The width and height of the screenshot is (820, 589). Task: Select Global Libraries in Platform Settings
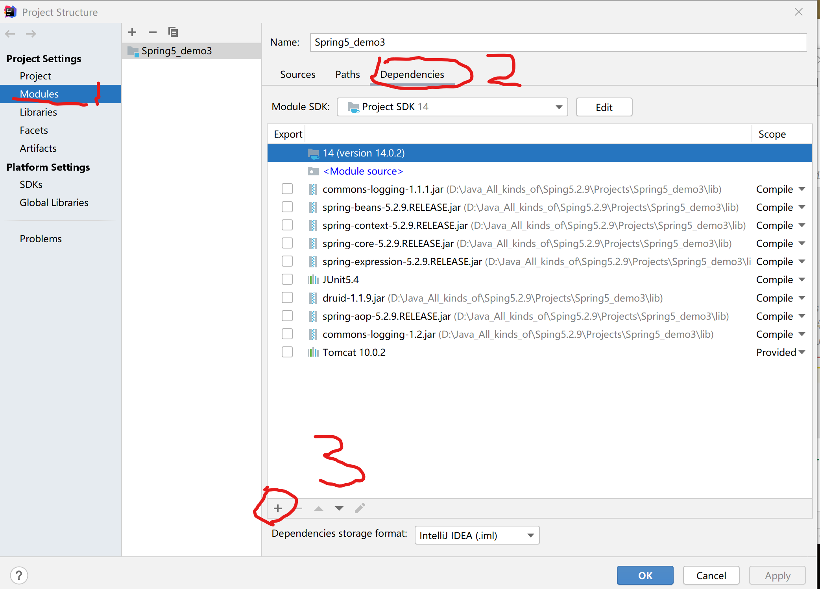tap(54, 202)
